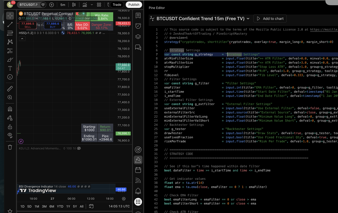The height and width of the screenshot is (213, 338).
Task: Open the pine screener target icon
Action: point(138,149)
